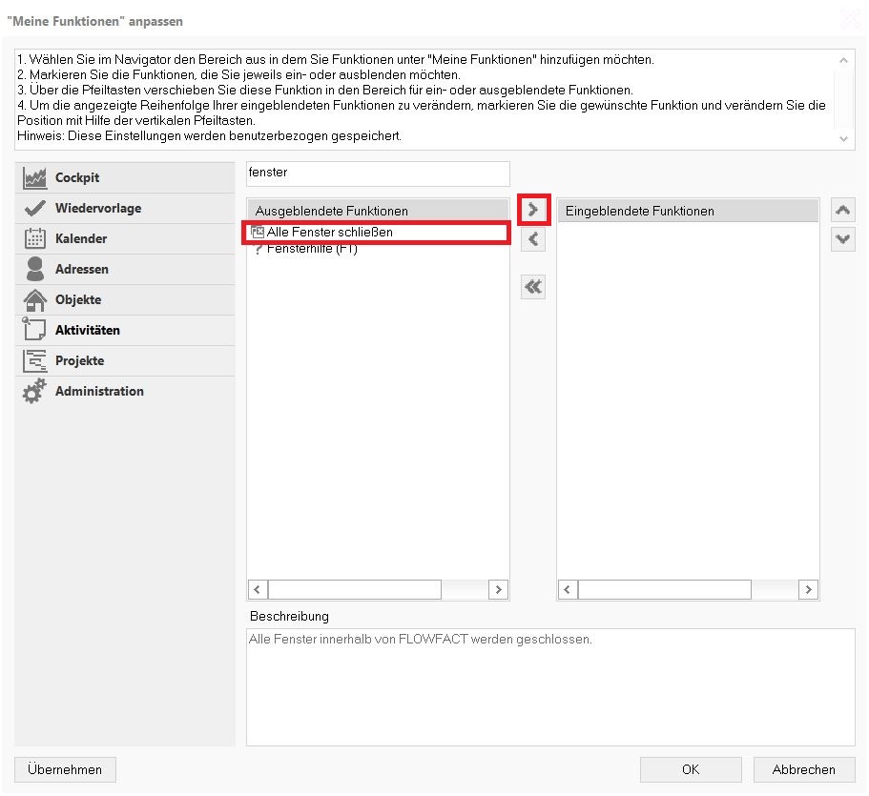Select 'Alle Fenster schließen' in hidden list
The height and width of the screenshot is (796, 869).
[x=329, y=232]
